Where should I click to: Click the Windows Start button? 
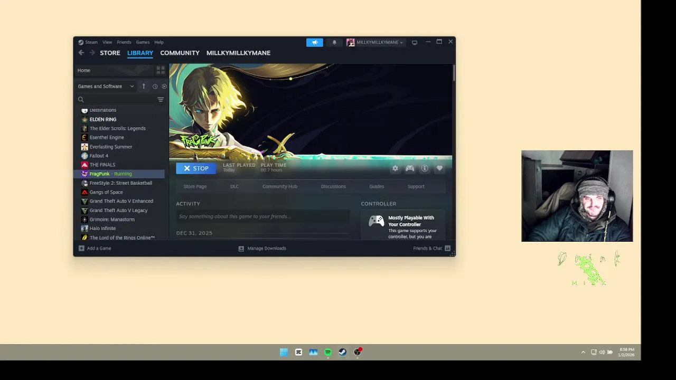(284, 352)
